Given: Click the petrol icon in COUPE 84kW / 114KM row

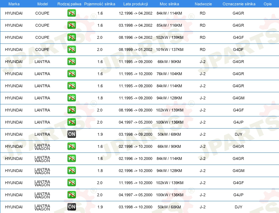Looking at the screenshot, I should pyautogui.click(x=71, y=13).
